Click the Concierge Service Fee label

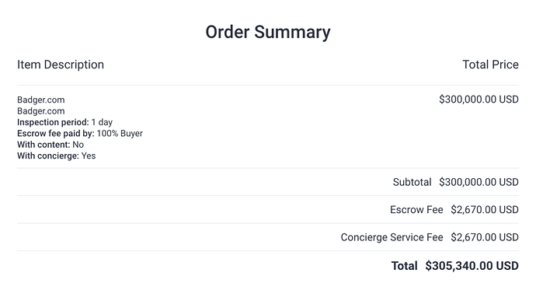pyautogui.click(x=392, y=237)
